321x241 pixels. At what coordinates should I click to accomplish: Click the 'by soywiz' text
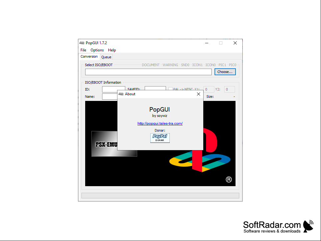pos(160,116)
